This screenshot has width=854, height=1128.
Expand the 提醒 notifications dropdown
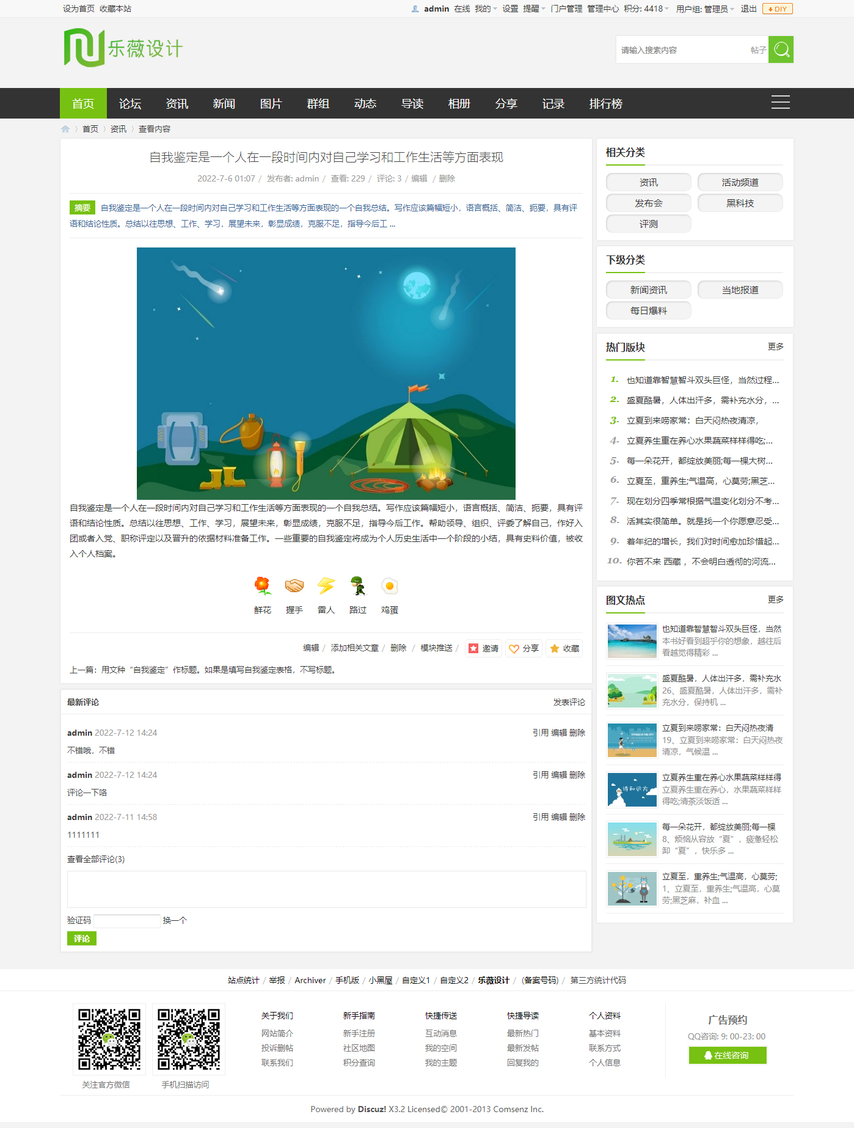pyautogui.click(x=534, y=9)
